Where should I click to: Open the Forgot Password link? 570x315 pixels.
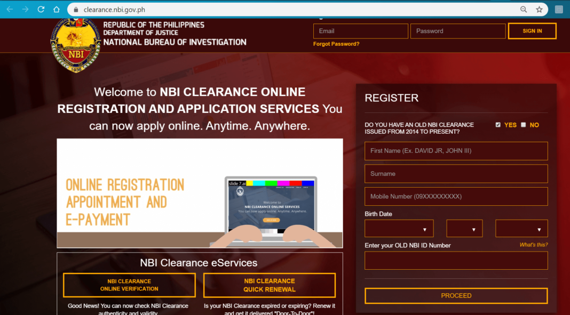336,44
